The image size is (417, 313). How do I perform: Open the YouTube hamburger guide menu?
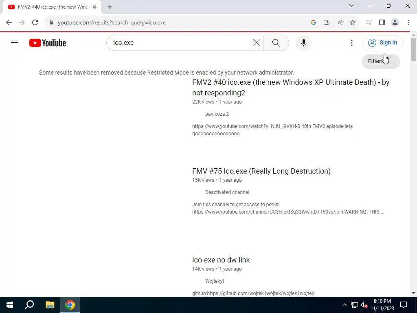15,42
